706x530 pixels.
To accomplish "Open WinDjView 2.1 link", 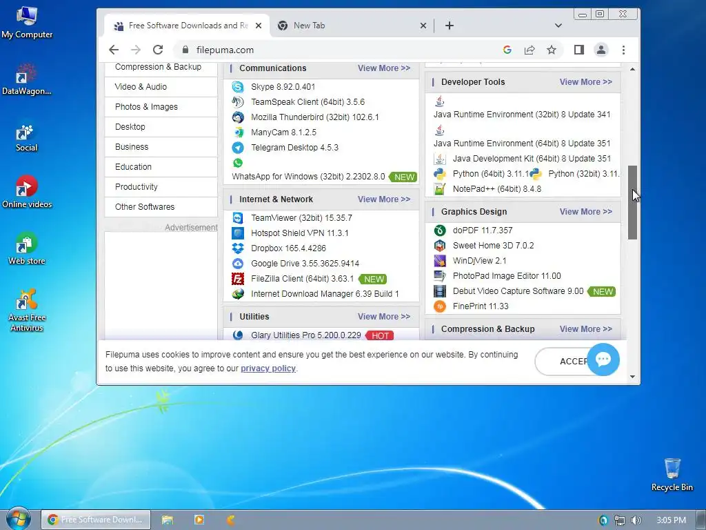I will pos(479,260).
